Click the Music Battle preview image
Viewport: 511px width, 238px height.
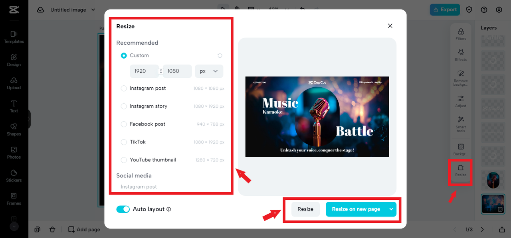[x=317, y=116]
